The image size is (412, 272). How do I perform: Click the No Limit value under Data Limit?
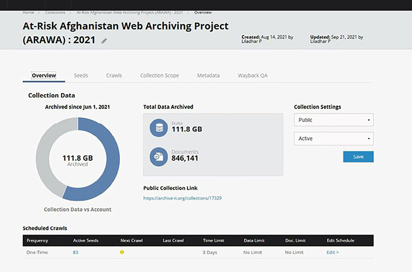tap(252, 252)
